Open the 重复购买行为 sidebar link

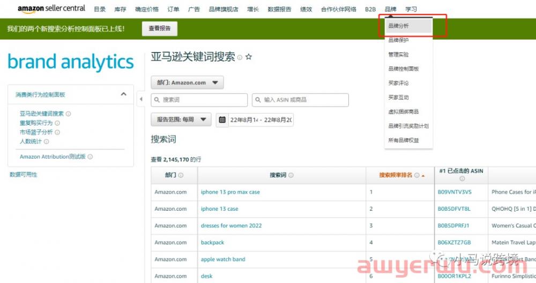click(x=36, y=123)
